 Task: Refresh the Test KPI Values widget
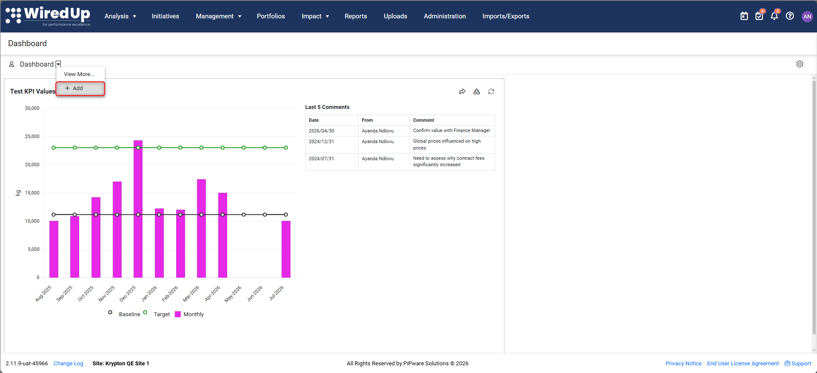pyautogui.click(x=491, y=92)
